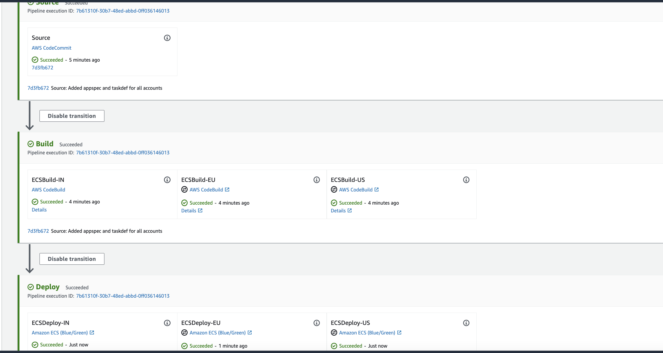Open AWS CodeCommit link in Source action
Image resolution: width=663 pixels, height=353 pixels.
pos(51,48)
